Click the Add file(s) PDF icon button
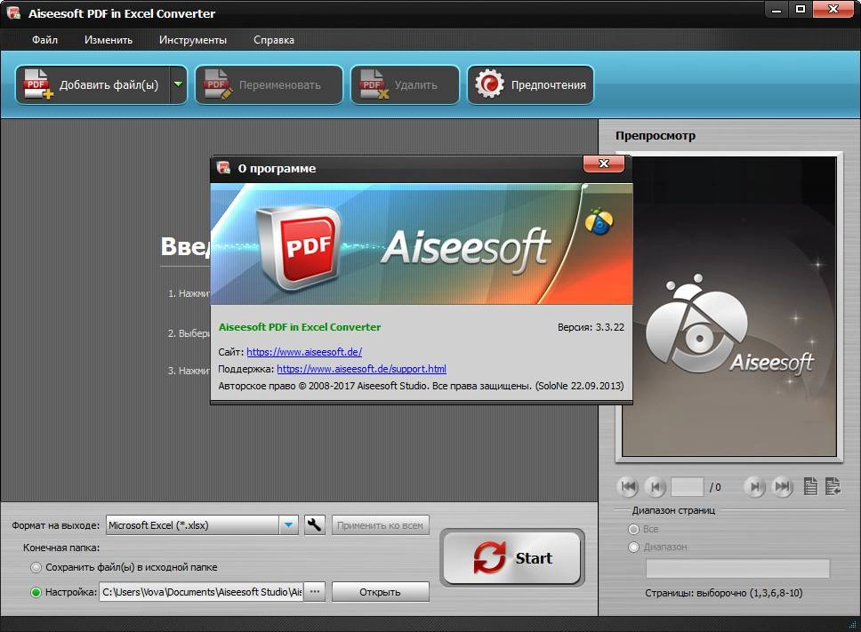The height and width of the screenshot is (632, 861). (93, 84)
